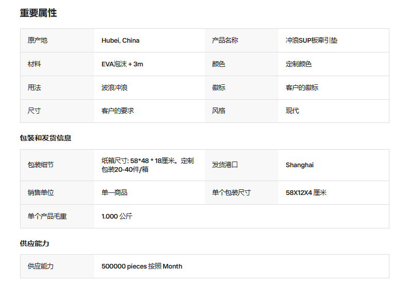Click the 发货港口 label cell
409x285 pixels.
[241, 165]
